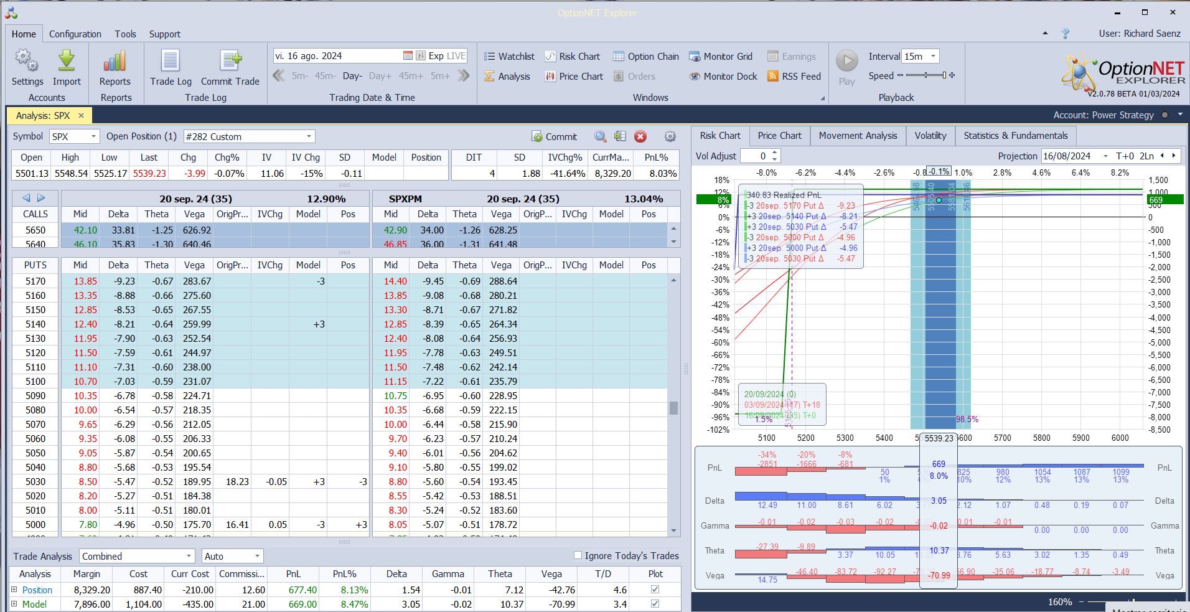Click the expiration marker icon beside Exp

coord(421,55)
